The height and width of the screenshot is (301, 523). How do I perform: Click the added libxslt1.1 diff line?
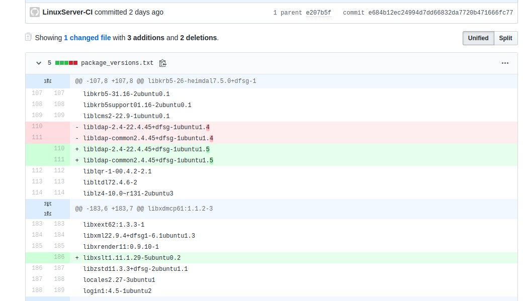tap(132, 258)
